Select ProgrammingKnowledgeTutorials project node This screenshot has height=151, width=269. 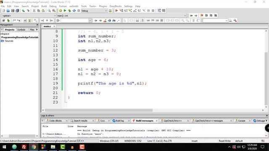(20, 37)
